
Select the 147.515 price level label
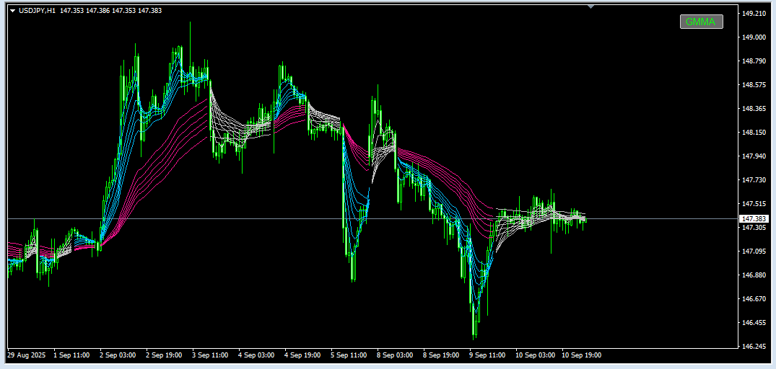click(x=753, y=203)
